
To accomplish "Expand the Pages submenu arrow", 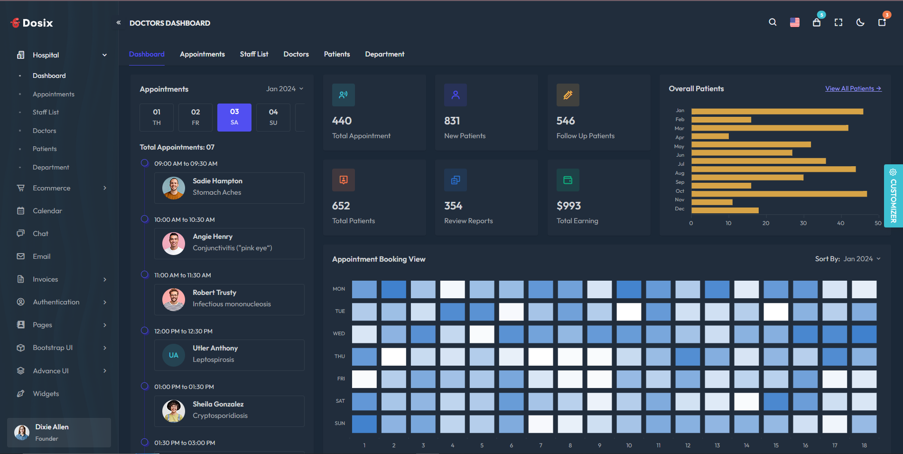I will [x=105, y=325].
